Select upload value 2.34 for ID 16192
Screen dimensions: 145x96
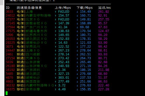pyautogui.click(x=62, y=70)
